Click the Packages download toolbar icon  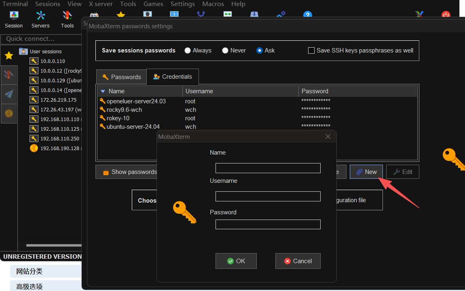(x=254, y=14)
